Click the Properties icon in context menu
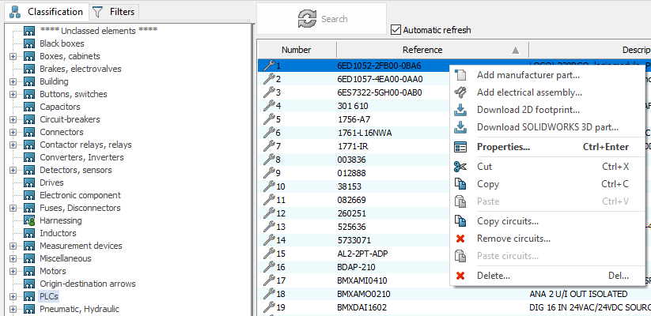The height and width of the screenshot is (316, 651). [x=460, y=147]
